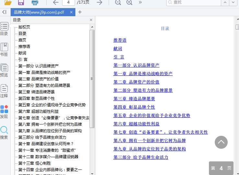This screenshot has width=239, height=175.
Task: Add a new tab with plus button
Action: point(80,12)
